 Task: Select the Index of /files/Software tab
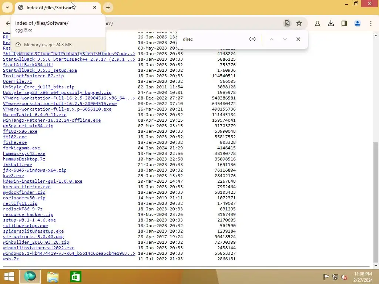coord(57,8)
